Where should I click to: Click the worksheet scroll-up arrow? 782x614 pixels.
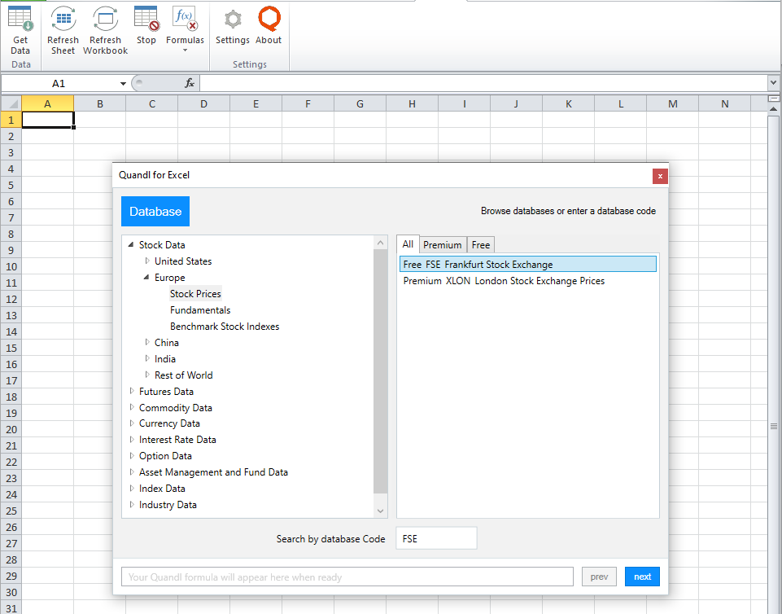coord(774,108)
